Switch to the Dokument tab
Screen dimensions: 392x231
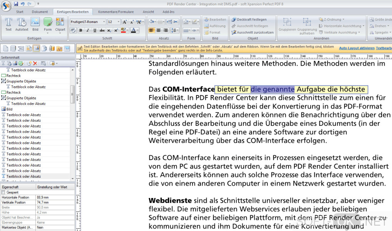point(40,12)
